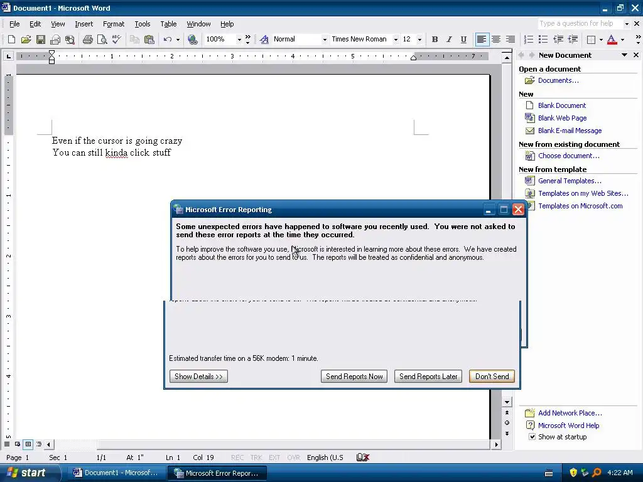Open Print Preview from the toolbar

(x=102, y=40)
